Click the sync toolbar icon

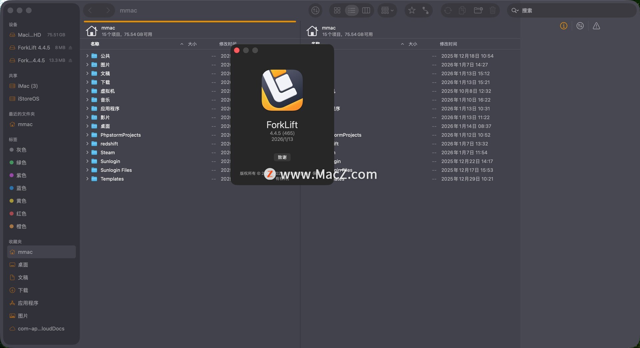[448, 11]
